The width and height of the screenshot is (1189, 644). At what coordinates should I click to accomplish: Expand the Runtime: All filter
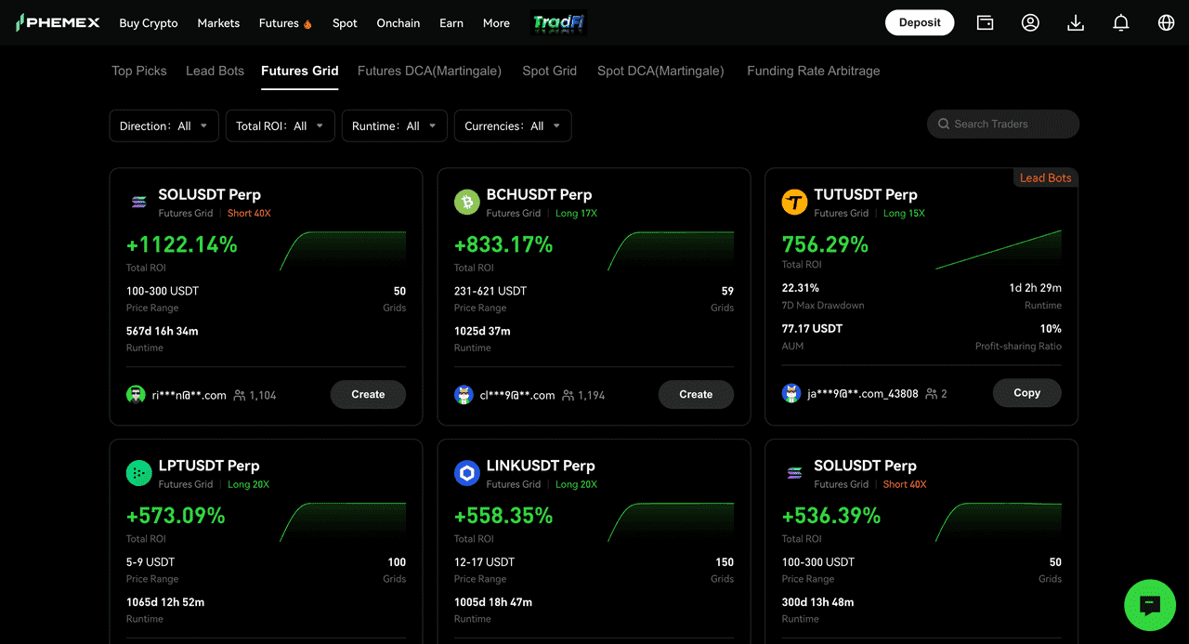click(x=395, y=125)
